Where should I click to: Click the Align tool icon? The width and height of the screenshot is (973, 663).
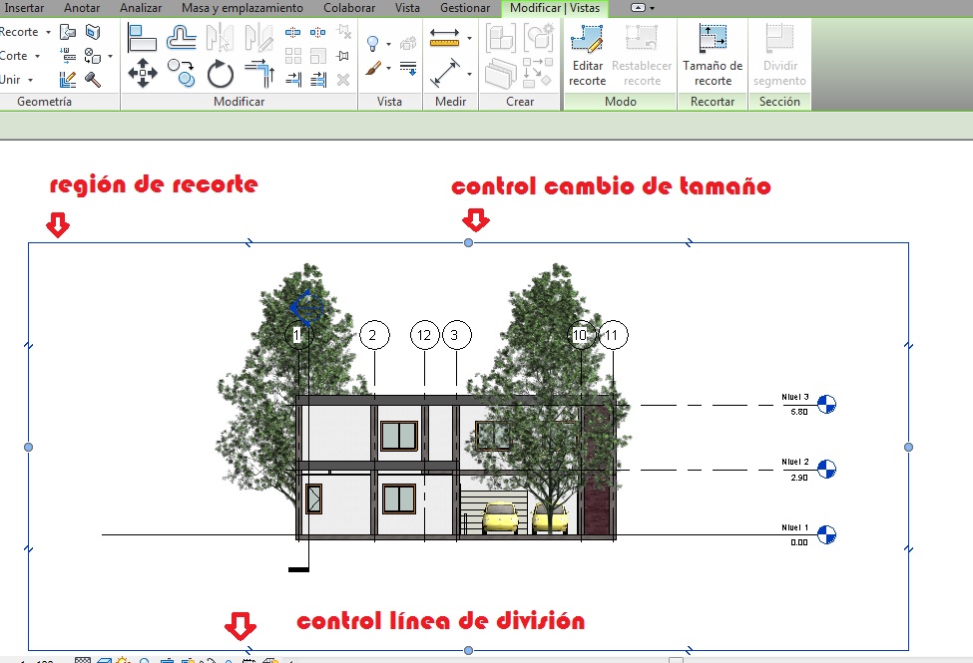tap(143, 39)
